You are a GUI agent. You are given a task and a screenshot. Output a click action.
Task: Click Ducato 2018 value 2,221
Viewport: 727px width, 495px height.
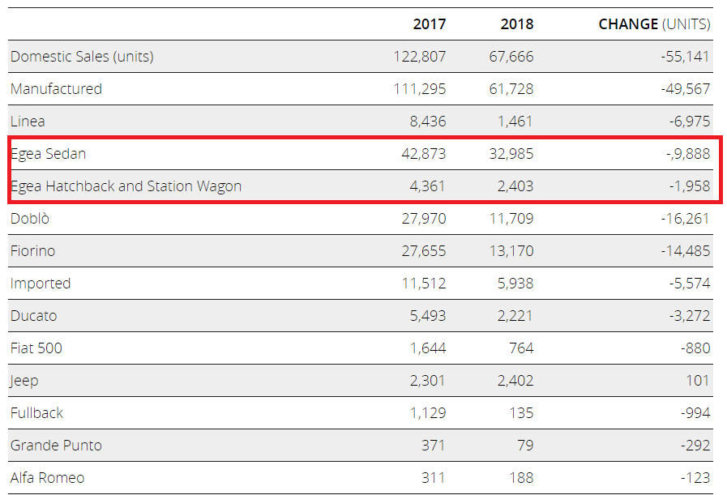[515, 316]
